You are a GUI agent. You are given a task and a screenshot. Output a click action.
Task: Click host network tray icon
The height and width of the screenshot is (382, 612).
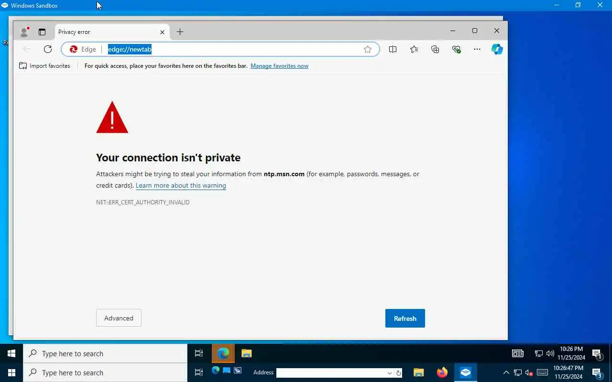click(x=518, y=372)
